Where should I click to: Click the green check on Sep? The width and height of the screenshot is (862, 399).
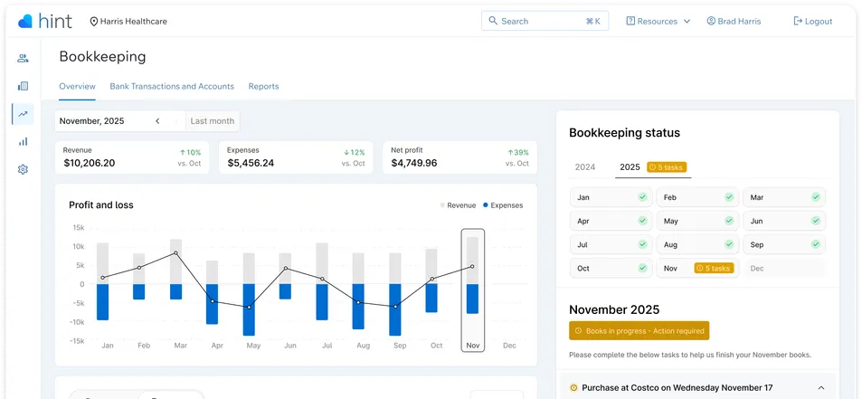tap(816, 244)
